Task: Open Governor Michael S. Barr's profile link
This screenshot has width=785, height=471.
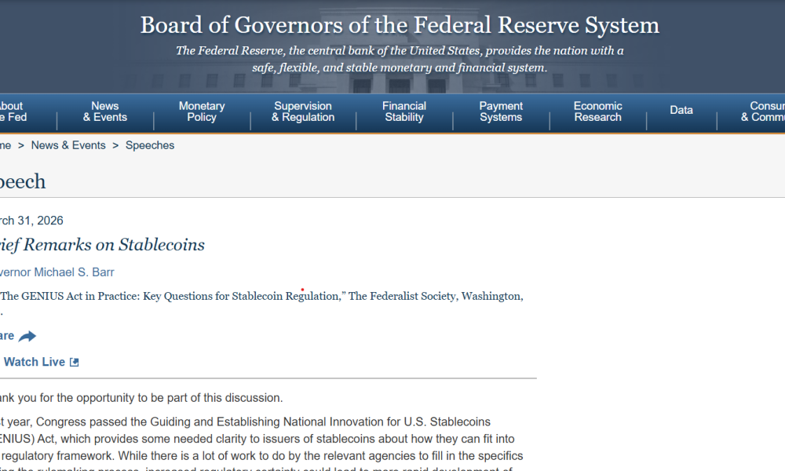Action: [x=57, y=272]
